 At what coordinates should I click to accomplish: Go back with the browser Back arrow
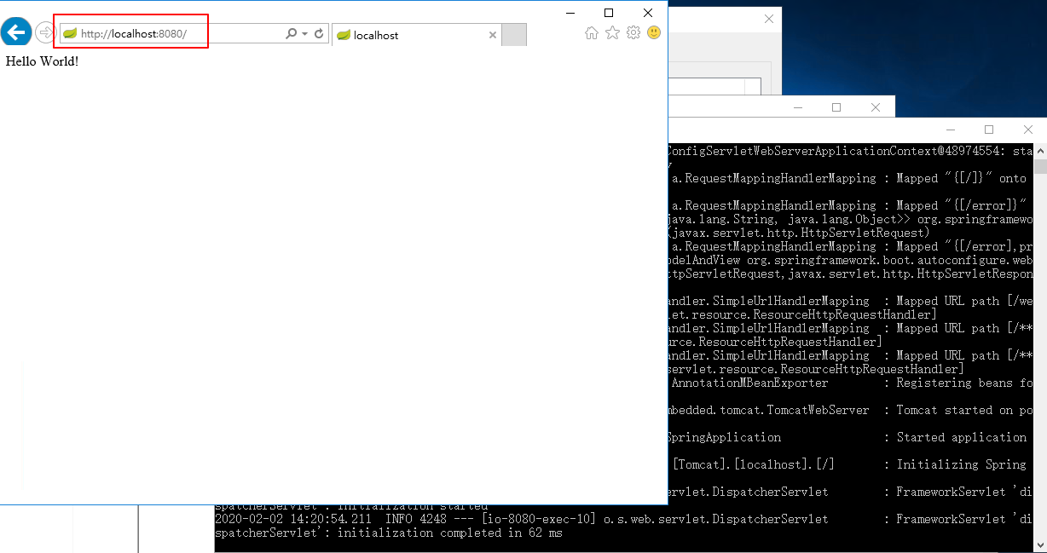15,32
